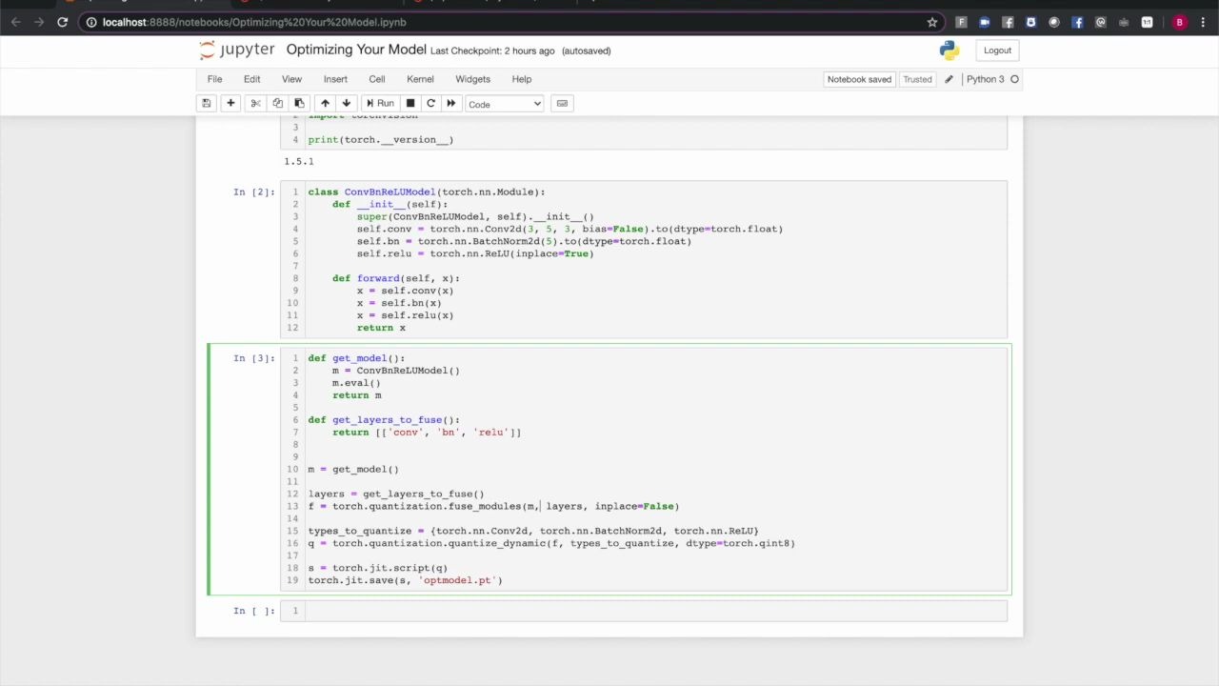Viewport: 1219px width, 686px height.
Task: Click the Last Checkpoint status text
Action: [x=492, y=50]
